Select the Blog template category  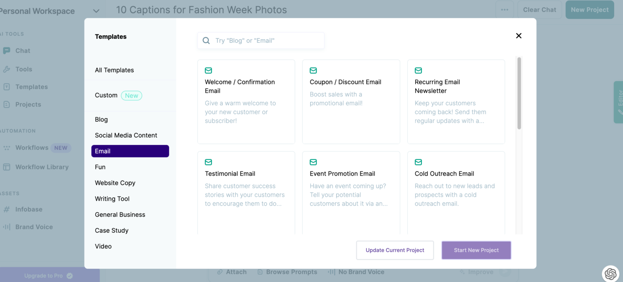pos(101,119)
